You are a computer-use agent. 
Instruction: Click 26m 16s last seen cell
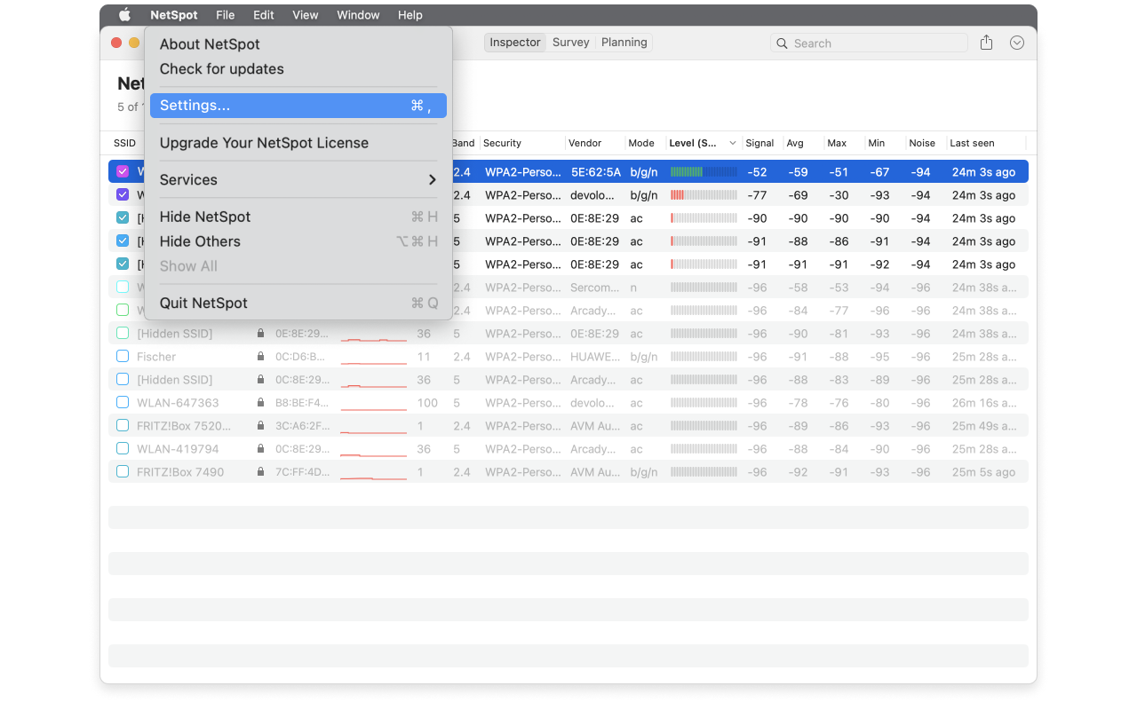tap(984, 403)
